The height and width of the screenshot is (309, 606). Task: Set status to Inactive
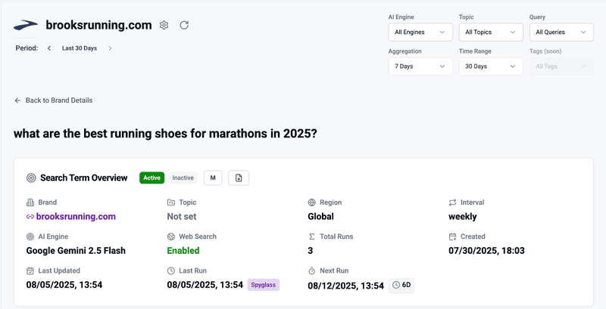(183, 178)
